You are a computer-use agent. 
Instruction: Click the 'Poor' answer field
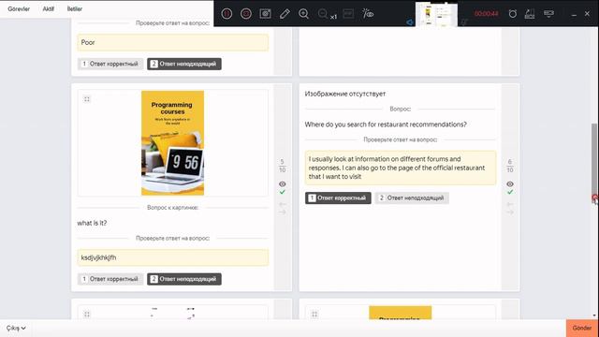[172, 42]
